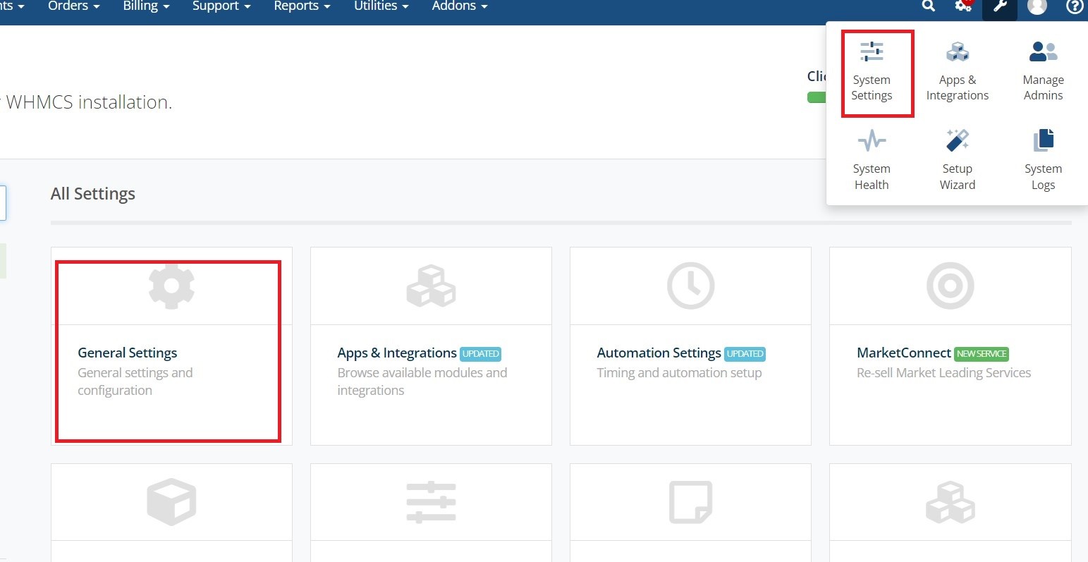Click NEW SERVICE badge on MarketConnect
Screen dimensions: 1088x562
(982, 354)
